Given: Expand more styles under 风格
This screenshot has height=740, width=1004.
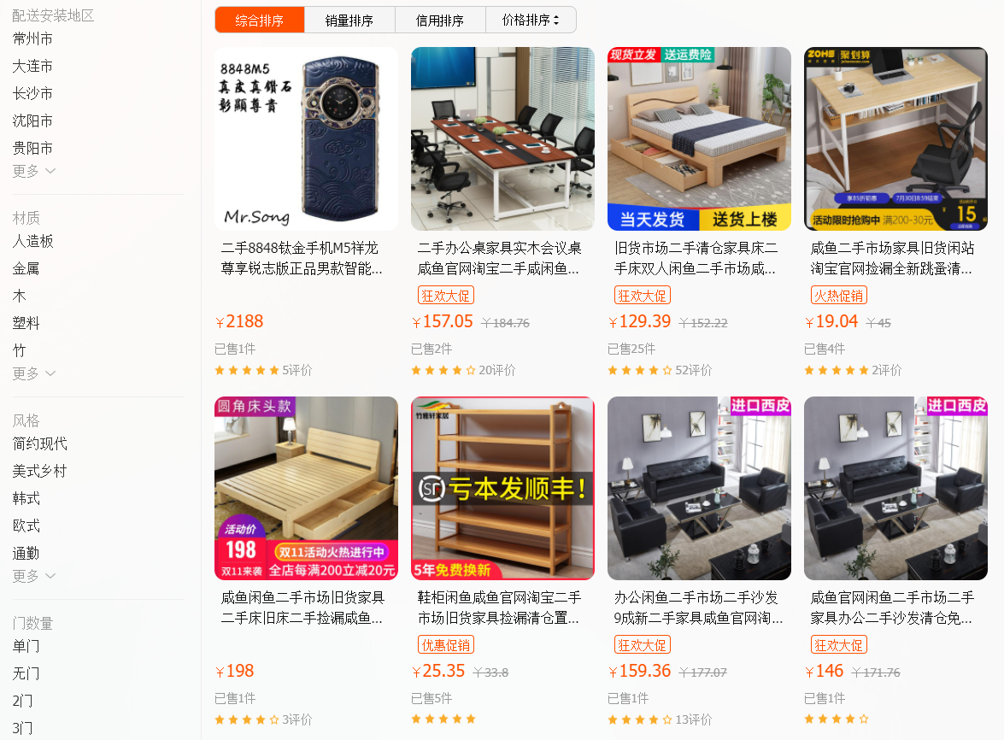Looking at the screenshot, I should [33, 576].
